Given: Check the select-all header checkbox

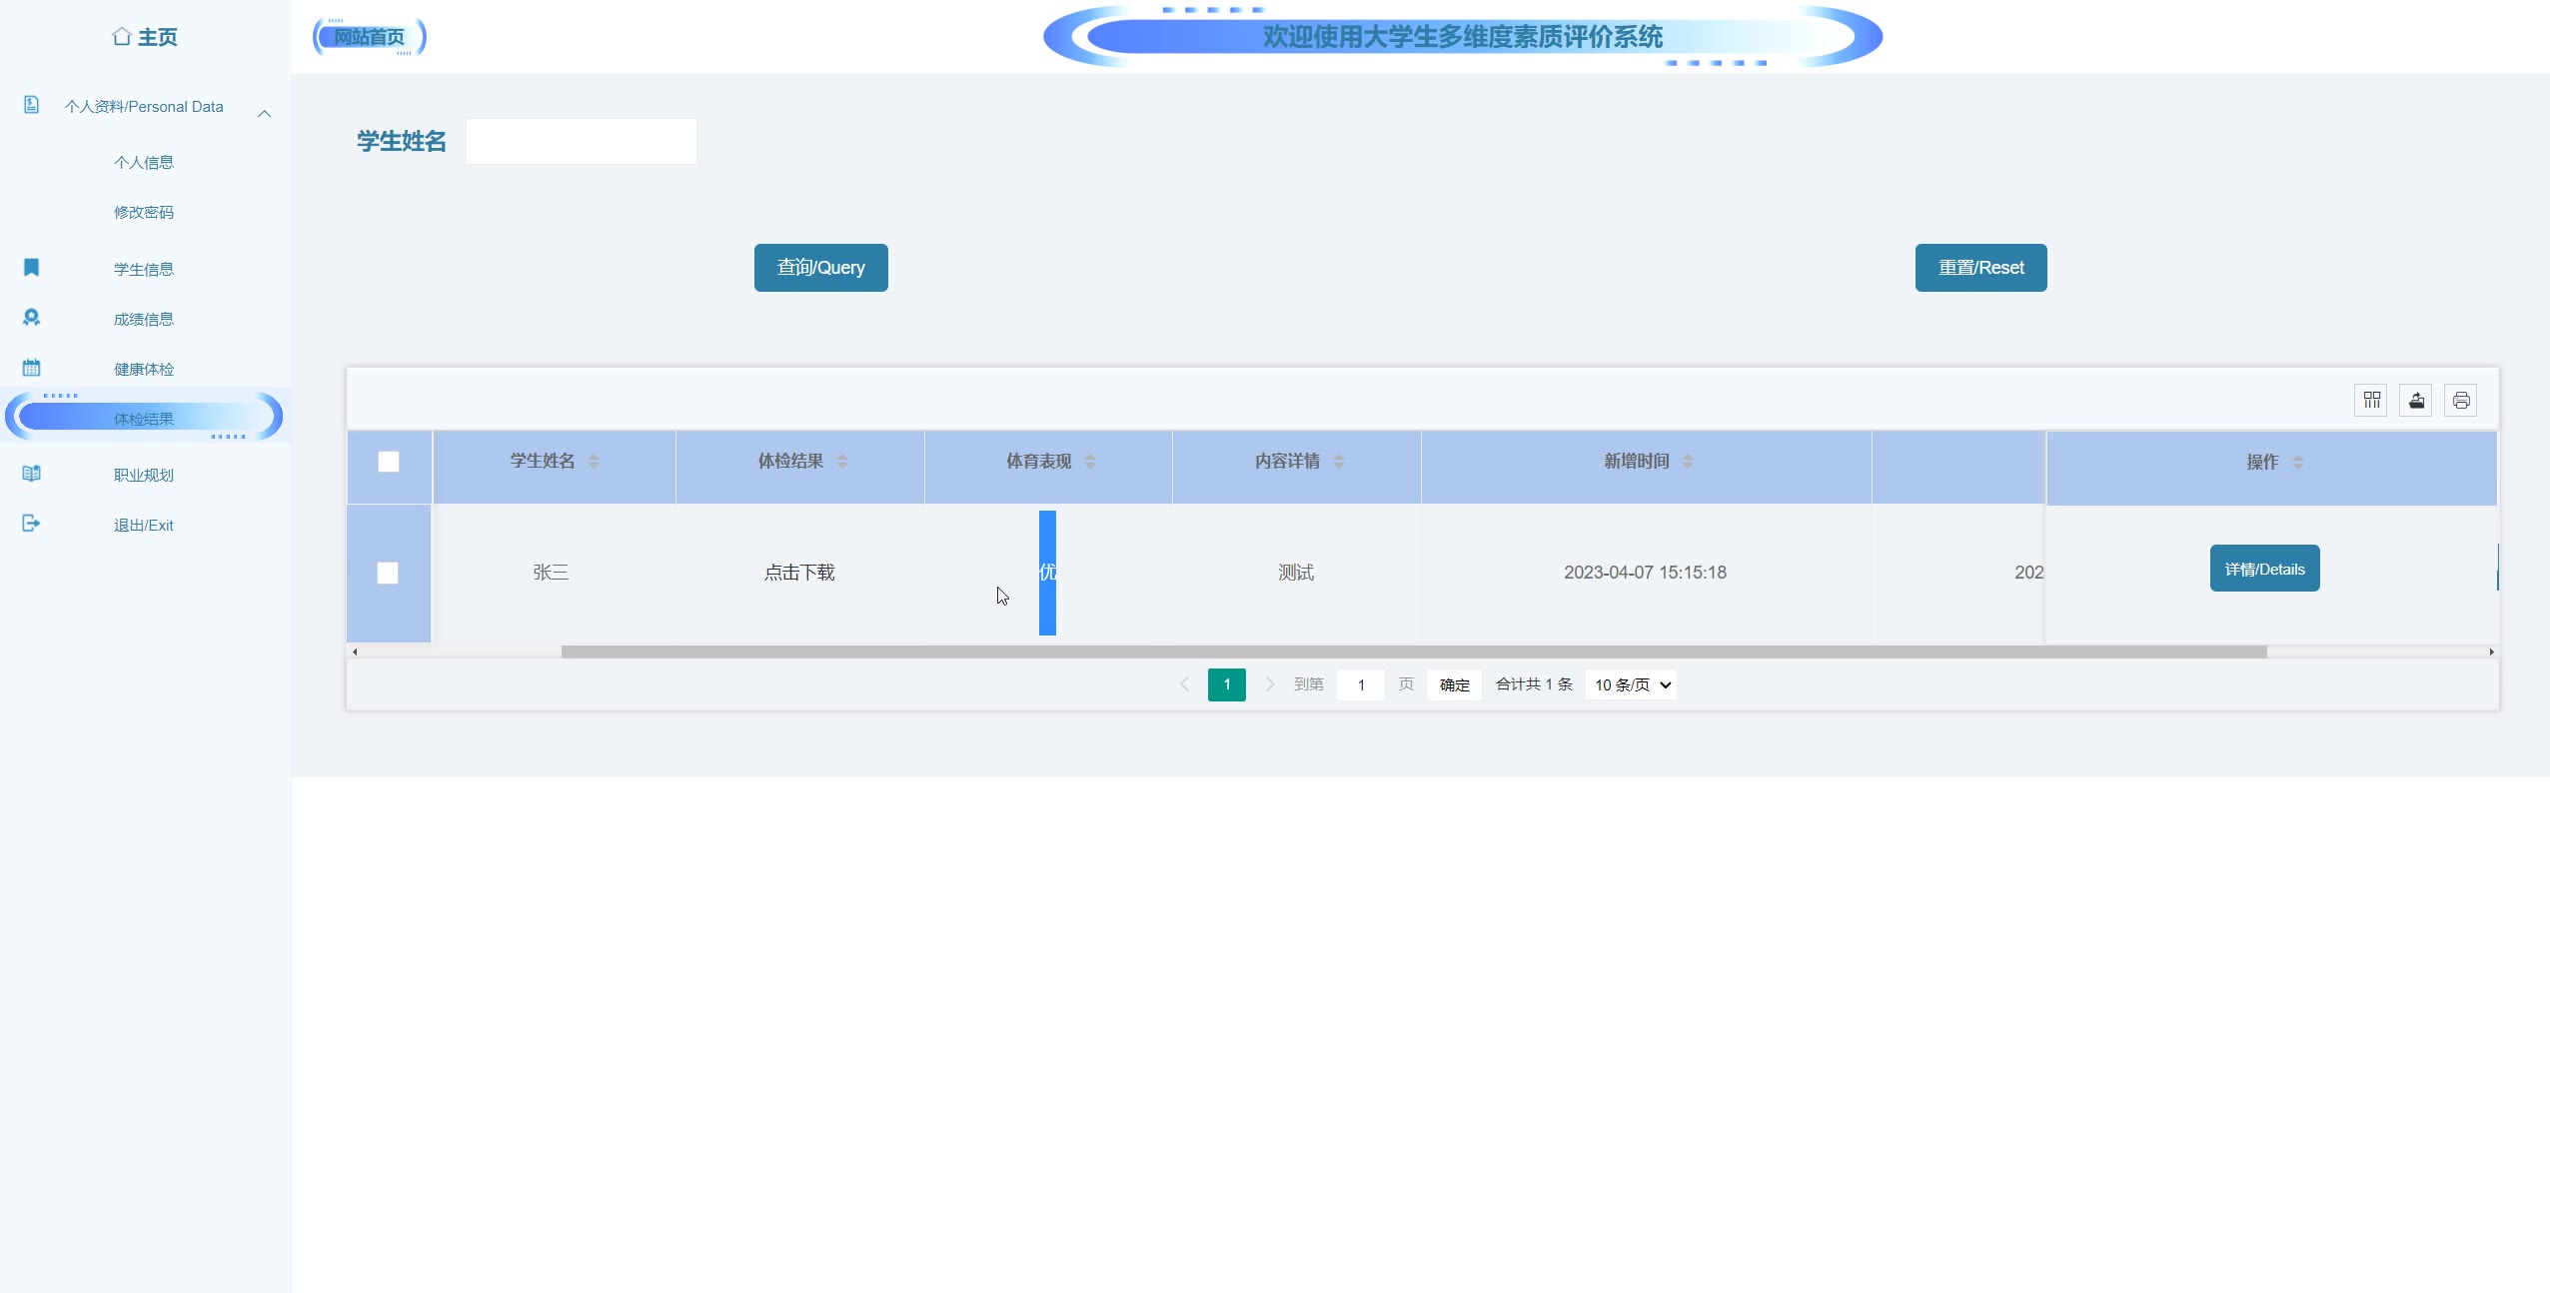Looking at the screenshot, I should pos(389,462).
